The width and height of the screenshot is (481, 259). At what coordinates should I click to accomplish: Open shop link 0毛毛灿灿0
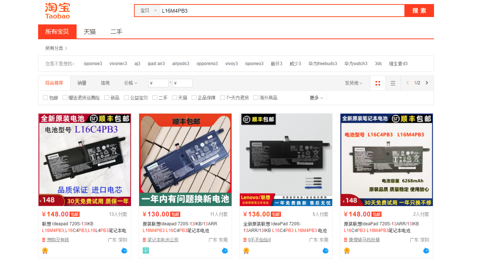259,240
